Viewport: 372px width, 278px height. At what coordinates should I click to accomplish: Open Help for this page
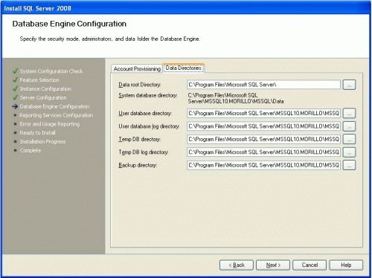click(x=346, y=265)
